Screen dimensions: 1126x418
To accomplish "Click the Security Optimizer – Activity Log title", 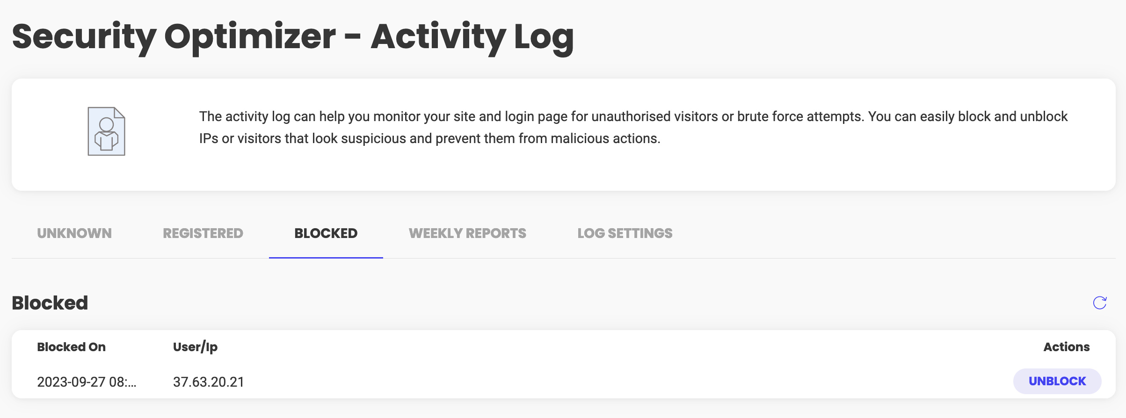I will pyautogui.click(x=293, y=37).
